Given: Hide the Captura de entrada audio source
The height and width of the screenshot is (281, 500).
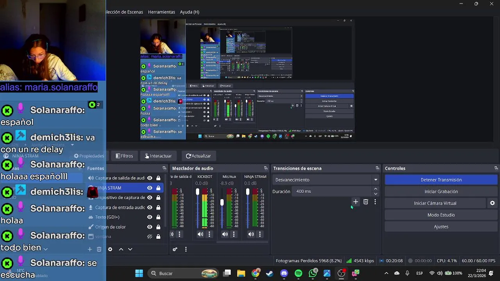Looking at the screenshot, I should [150, 207].
